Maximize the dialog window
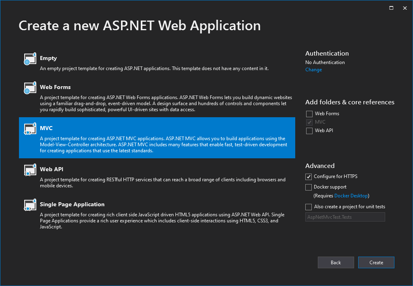This screenshot has width=413, height=286. tap(391, 8)
